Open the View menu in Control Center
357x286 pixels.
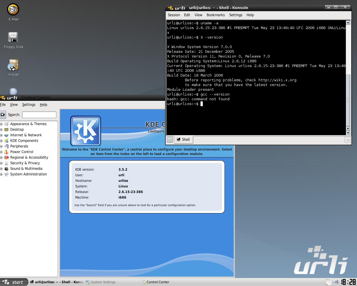[14, 105]
